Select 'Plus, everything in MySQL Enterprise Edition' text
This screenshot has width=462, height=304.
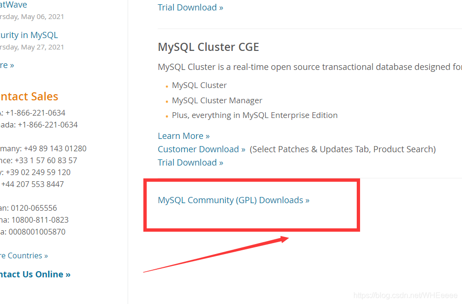[x=255, y=115]
